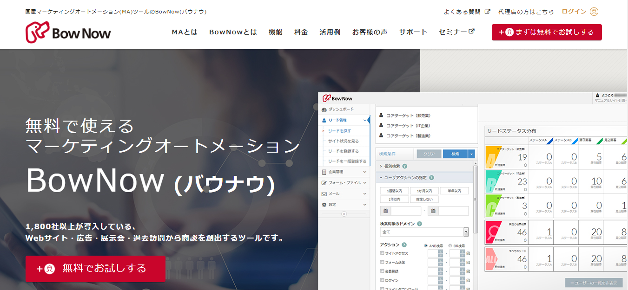Screen dimensions: 628x290
Task: Collapse the ユーザアクションの指定 section
Action: (381, 178)
